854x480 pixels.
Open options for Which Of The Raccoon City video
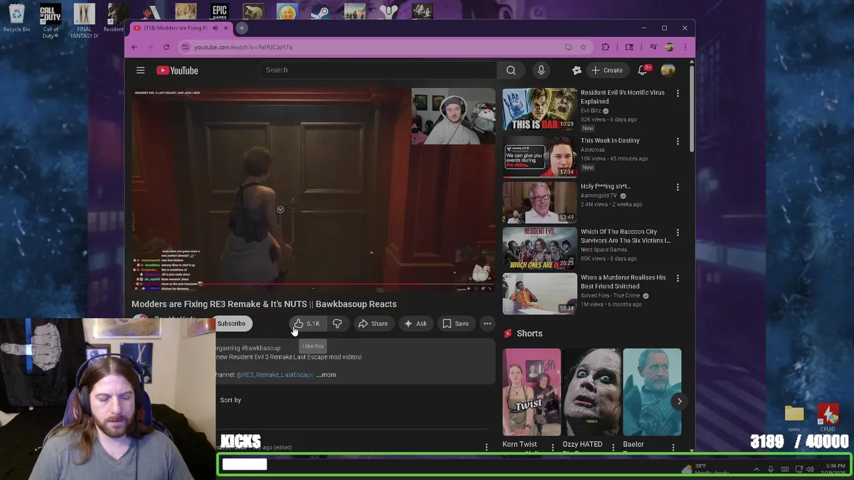677,233
